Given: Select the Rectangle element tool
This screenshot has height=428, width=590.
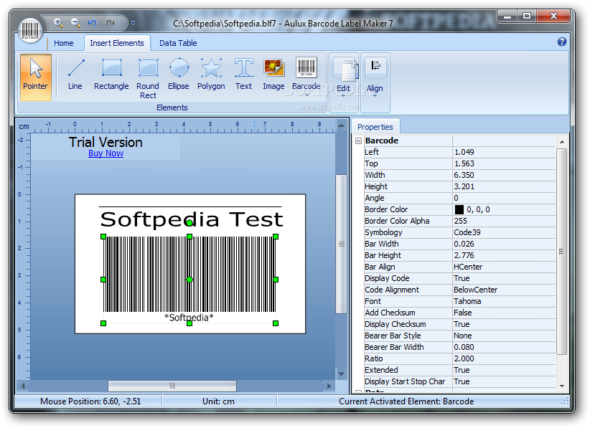Looking at the screenshot, I should click(111, 75).
